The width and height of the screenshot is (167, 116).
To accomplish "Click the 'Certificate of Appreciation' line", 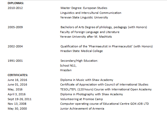I will [104, 85].
